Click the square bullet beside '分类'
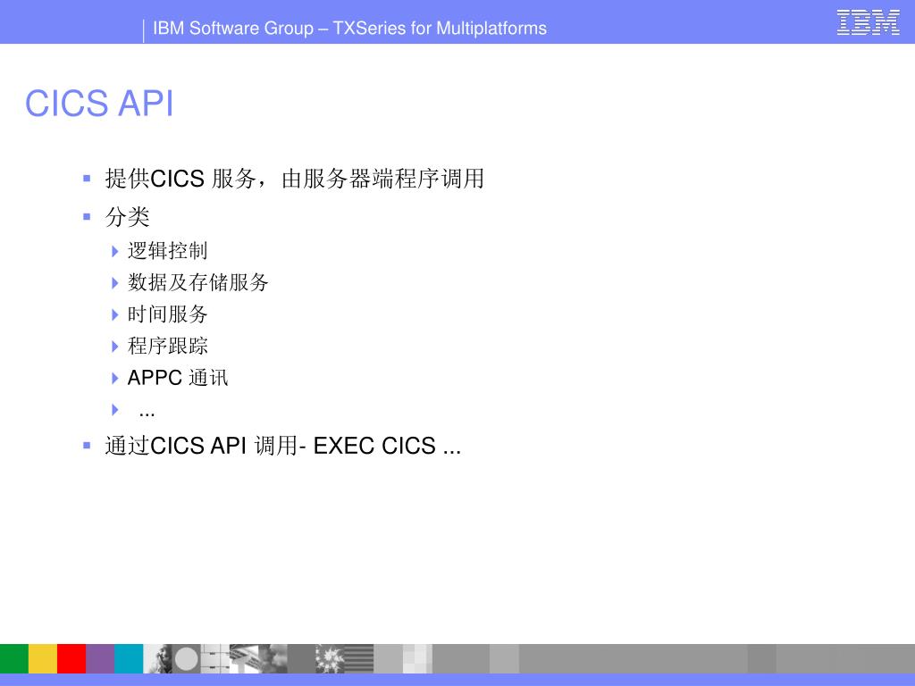This screenshot has width=915, height=686. click(87, 216)
